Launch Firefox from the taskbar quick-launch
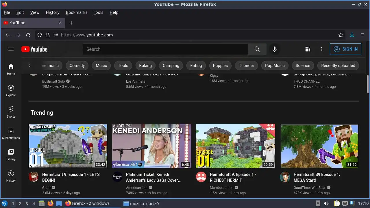This screenshot has height=208, width=370. pyautogui.click(x=51, y=203)
